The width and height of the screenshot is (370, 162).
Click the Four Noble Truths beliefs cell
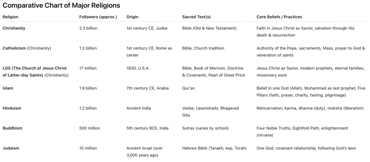[x=302, y=132]
